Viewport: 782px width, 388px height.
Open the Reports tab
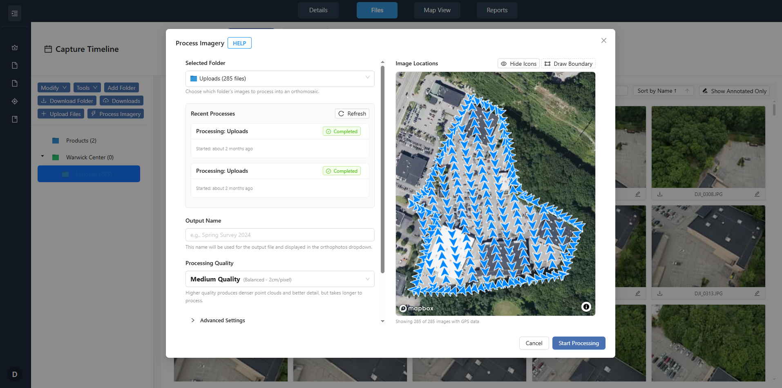pos(497,10)
